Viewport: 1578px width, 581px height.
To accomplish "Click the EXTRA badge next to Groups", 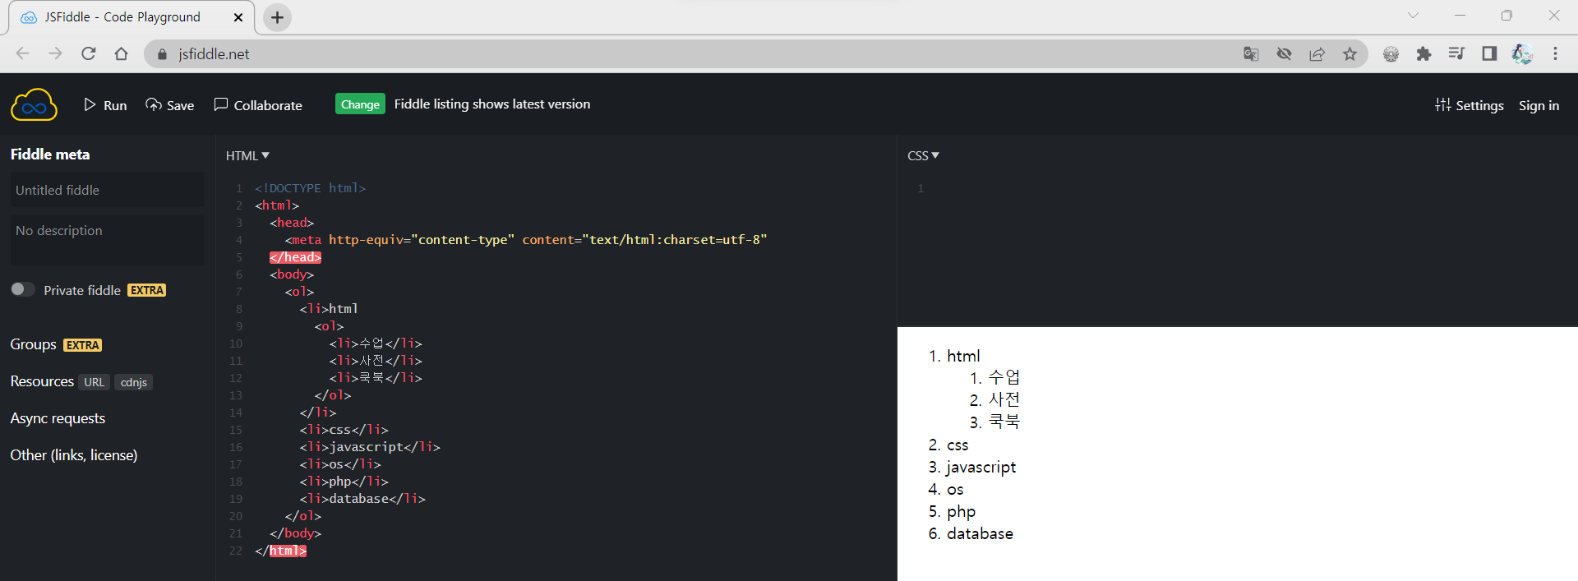I will [x=83, y=345].
